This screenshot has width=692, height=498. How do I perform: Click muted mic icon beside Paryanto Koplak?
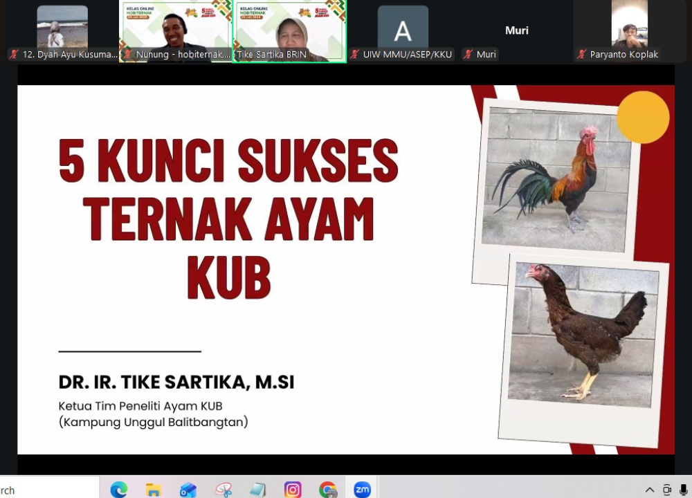pyautogui.click(x=582, y=54)
